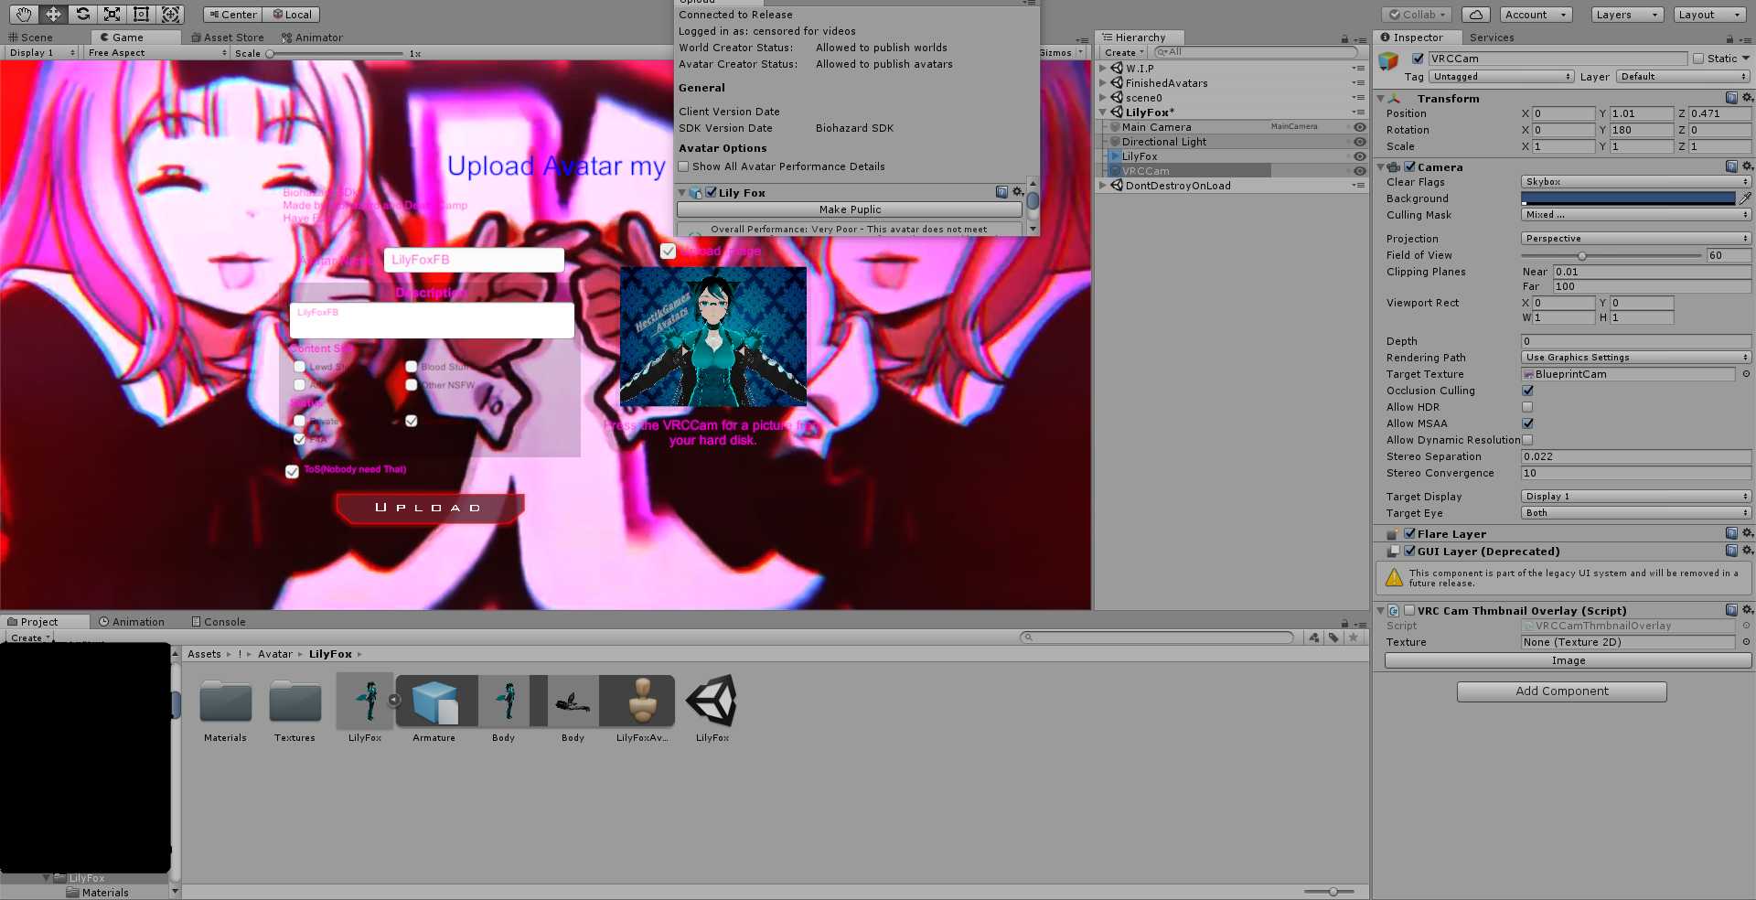Select the Rotate tool
This screenshot has width=1756, height=900.
pyautogui.click(x=82, y=14)
